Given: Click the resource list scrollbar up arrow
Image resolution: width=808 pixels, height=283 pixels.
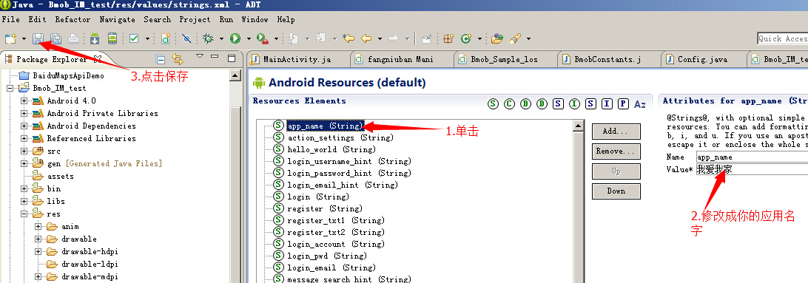Looking at the screenshot, I should click(x=578, y=126).
